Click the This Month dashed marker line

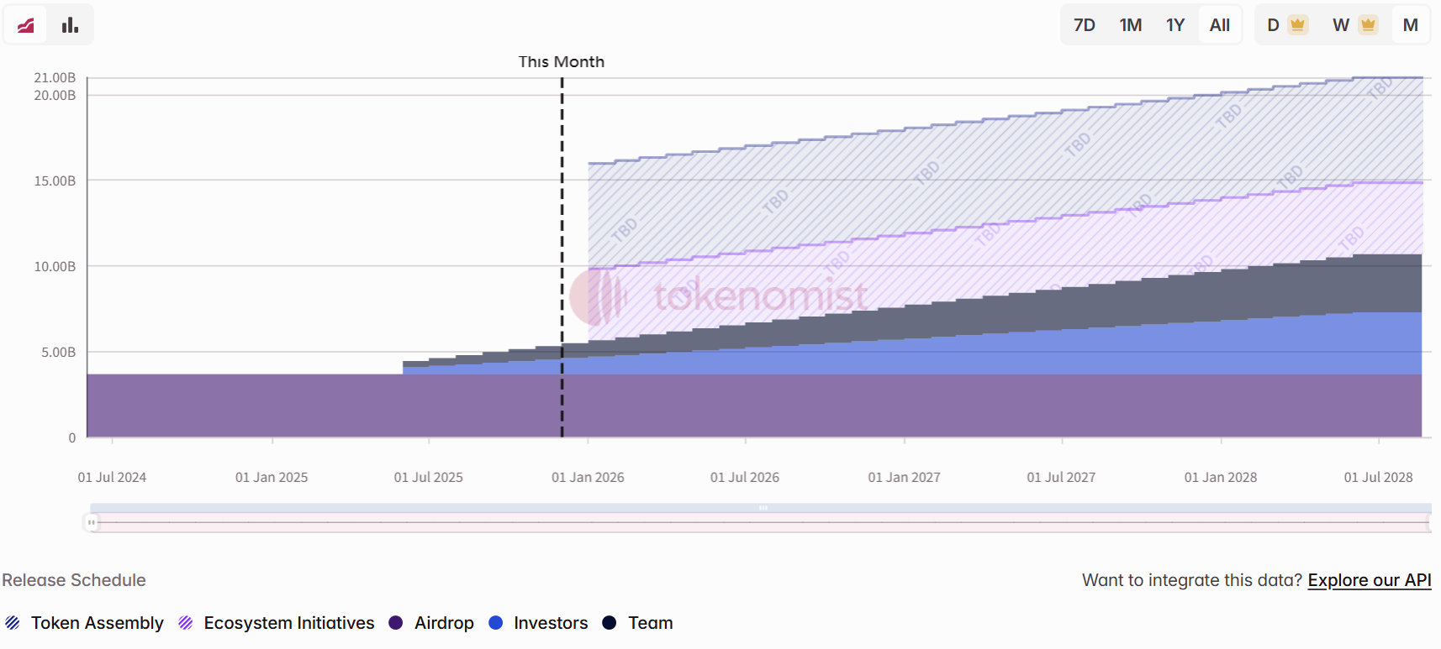coord(562,252)
